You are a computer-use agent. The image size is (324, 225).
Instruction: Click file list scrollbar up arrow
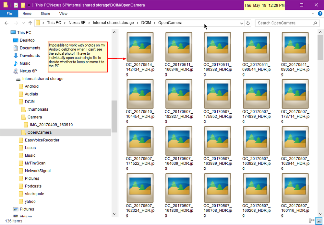coord(320,32)
